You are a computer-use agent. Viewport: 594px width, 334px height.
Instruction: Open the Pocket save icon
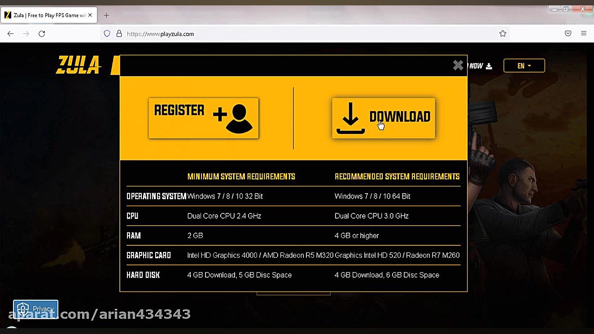point(568,34)
